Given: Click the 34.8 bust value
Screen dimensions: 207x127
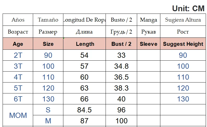Looking at the screenshot, I should (121, 66).
